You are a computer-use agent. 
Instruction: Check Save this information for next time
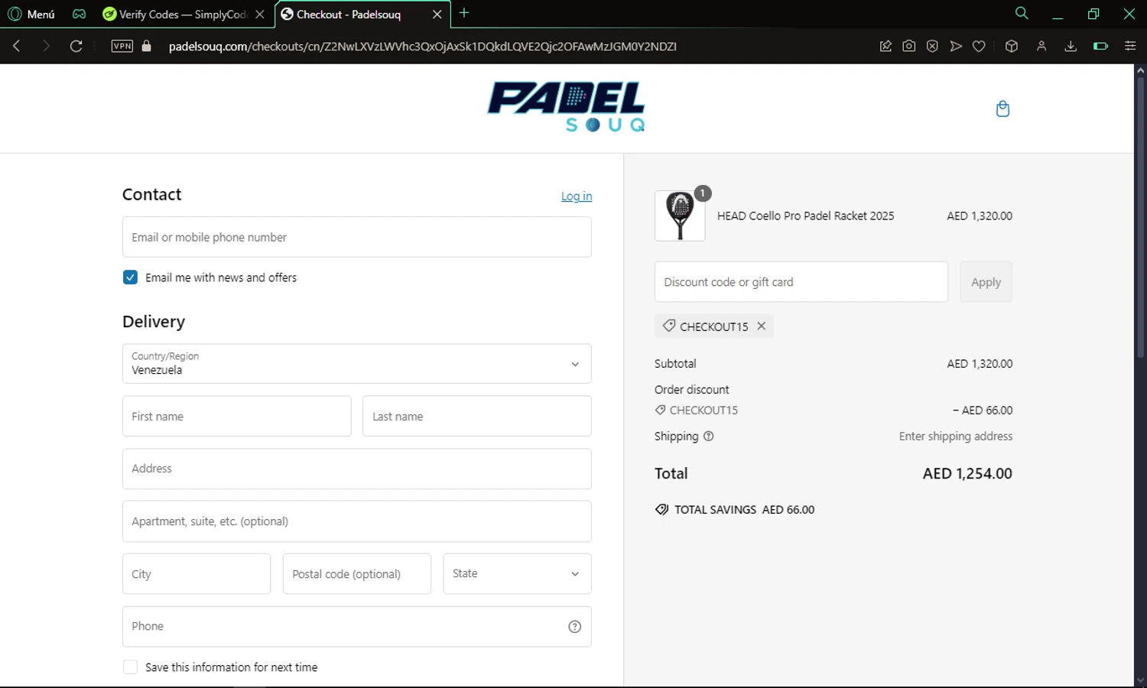[130, 667]
